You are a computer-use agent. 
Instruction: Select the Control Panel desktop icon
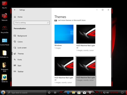[x=5, y=42]
